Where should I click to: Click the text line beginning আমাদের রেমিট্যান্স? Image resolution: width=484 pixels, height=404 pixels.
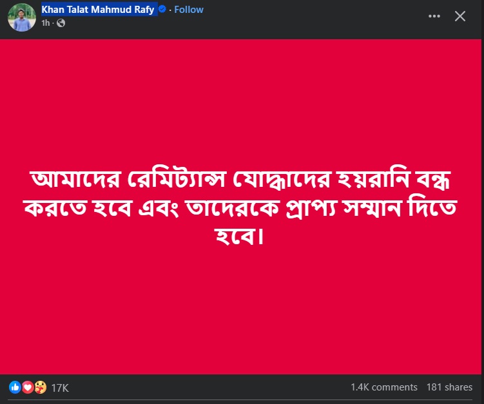[241, 179]
